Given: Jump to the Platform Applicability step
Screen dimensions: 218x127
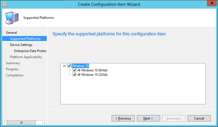Looking at the screenshot, I should [x=26, y=57].
